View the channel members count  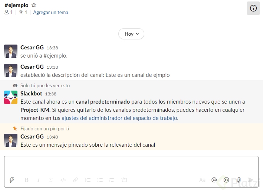point(9,12)
